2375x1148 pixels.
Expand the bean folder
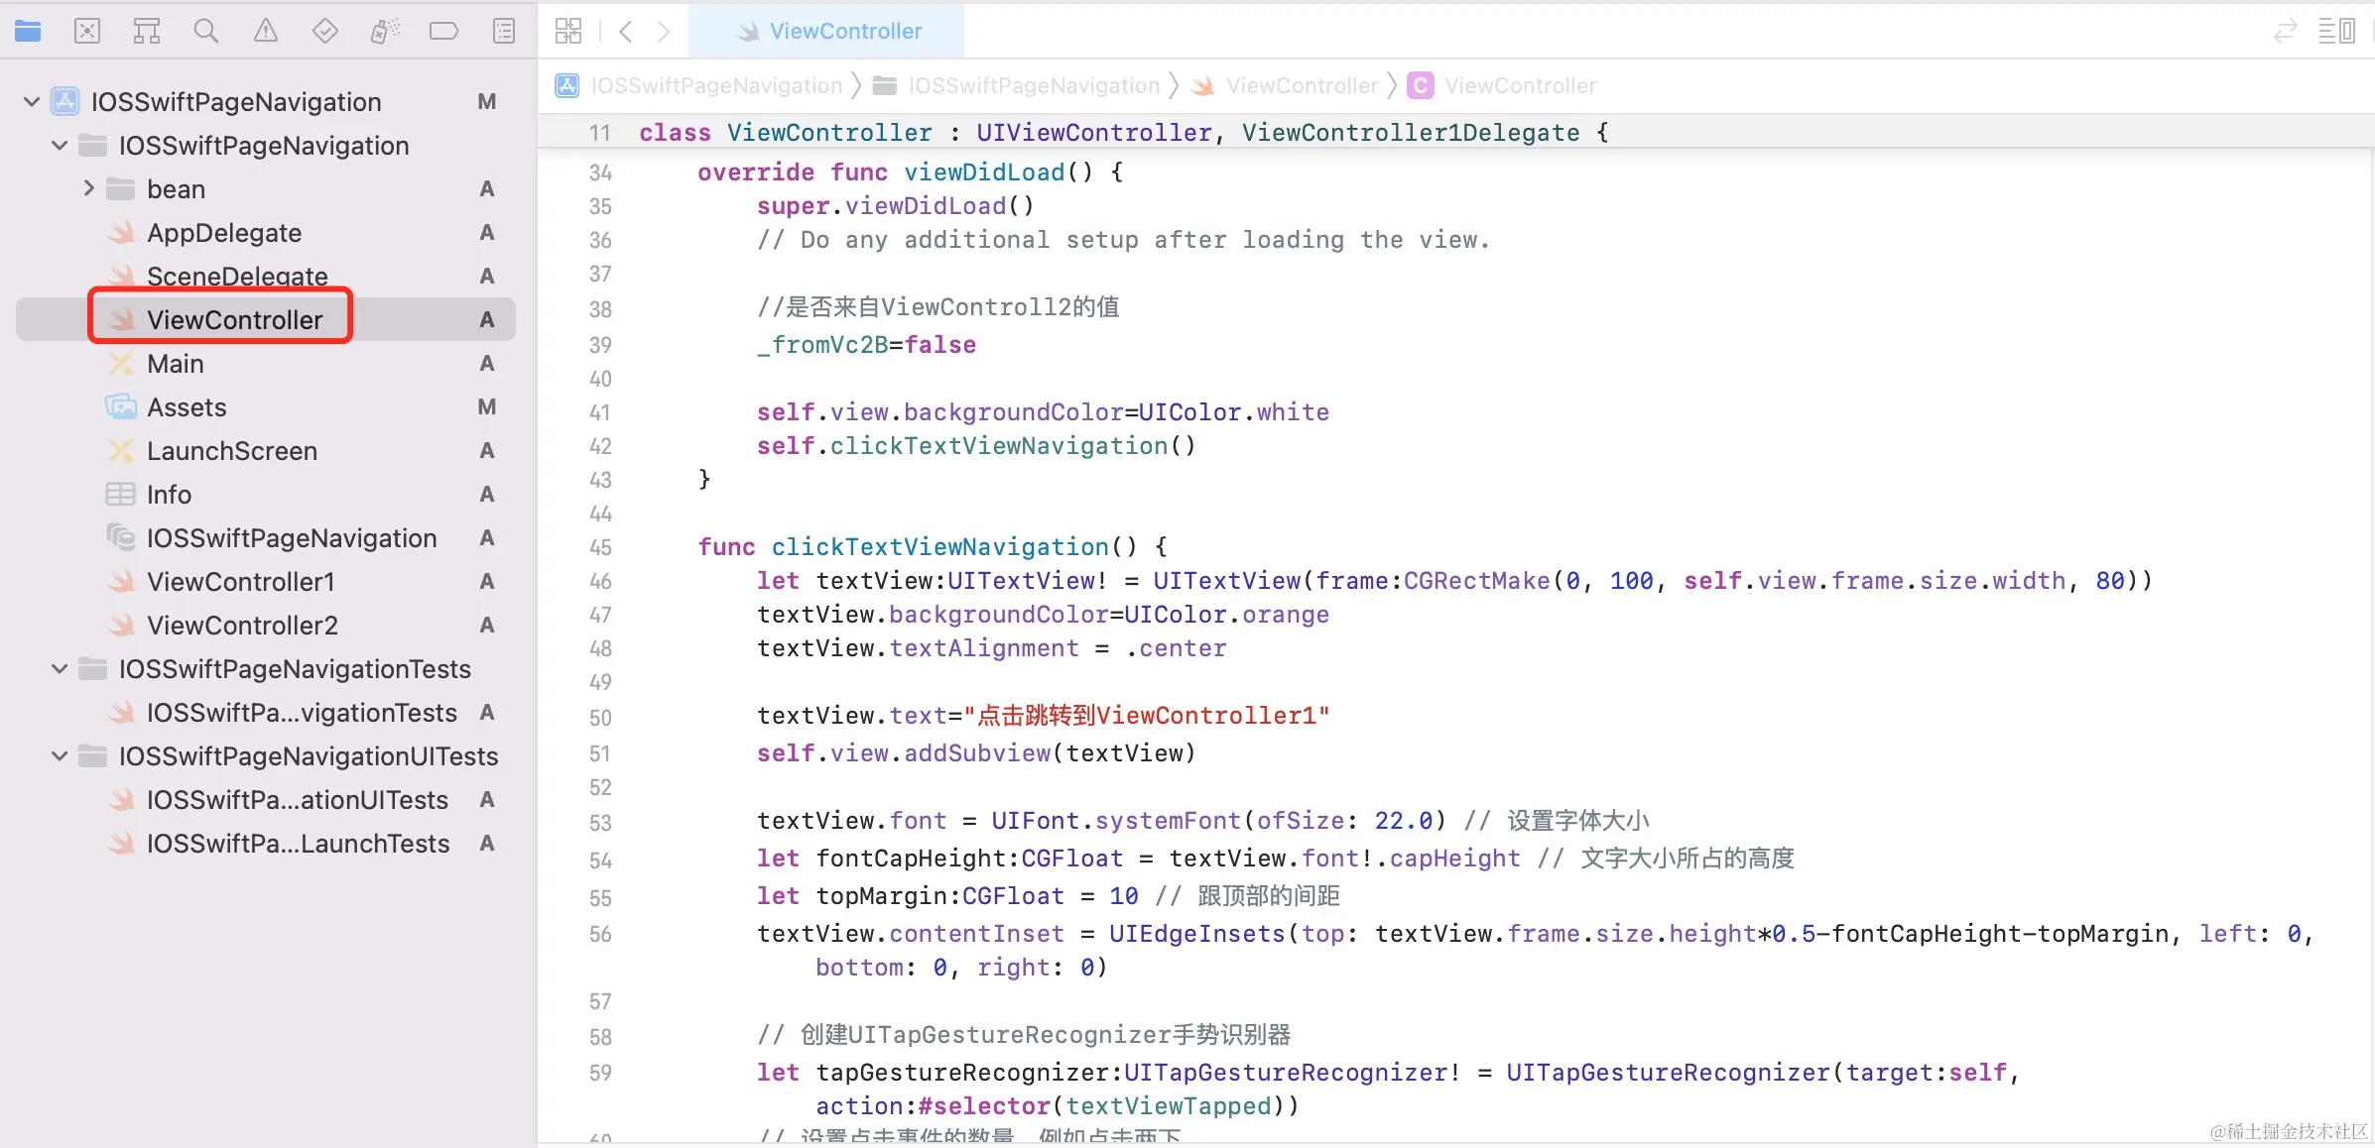tap(88, 188)
